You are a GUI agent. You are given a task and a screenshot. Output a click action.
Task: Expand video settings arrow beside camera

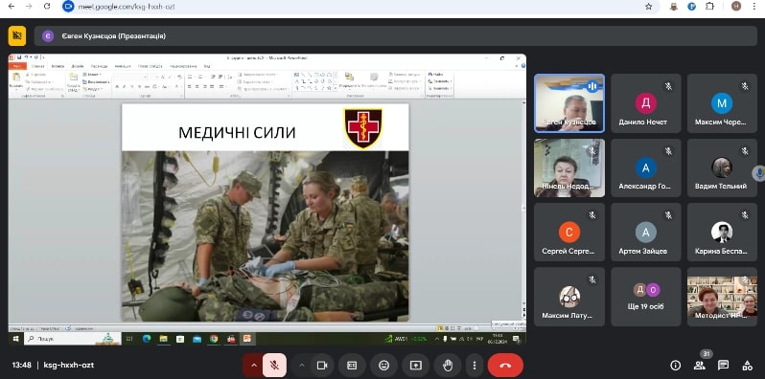302,366
